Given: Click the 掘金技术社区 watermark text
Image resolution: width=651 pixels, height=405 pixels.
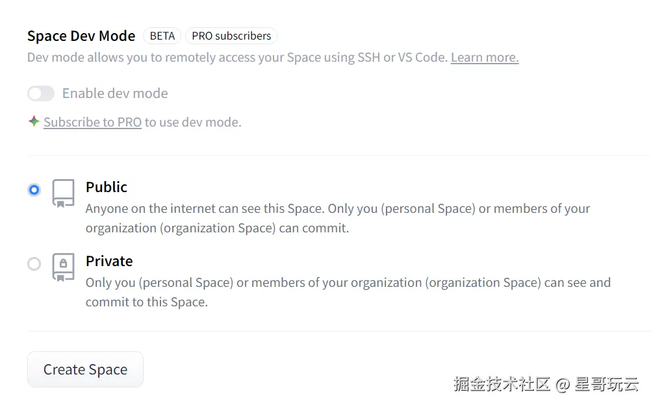Looking at the screenshot, I should 502,384.
